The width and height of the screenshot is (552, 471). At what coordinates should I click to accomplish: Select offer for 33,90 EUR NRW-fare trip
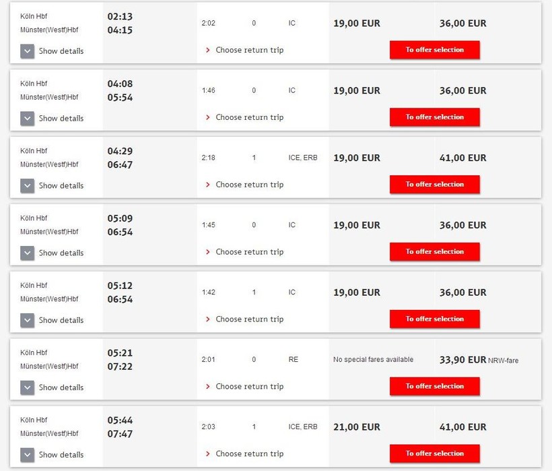[x=434, y=386]
